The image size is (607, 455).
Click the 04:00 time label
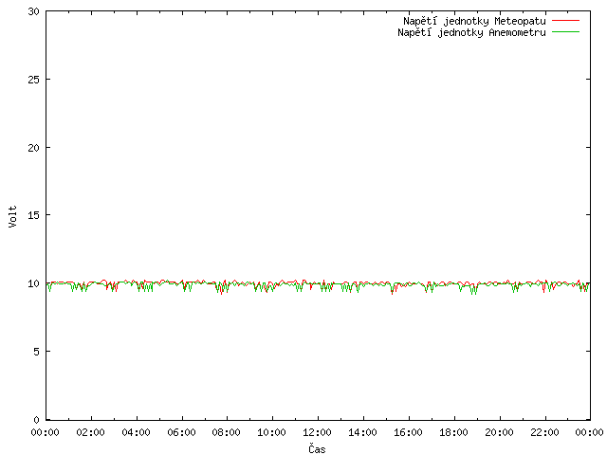point(136,432)
